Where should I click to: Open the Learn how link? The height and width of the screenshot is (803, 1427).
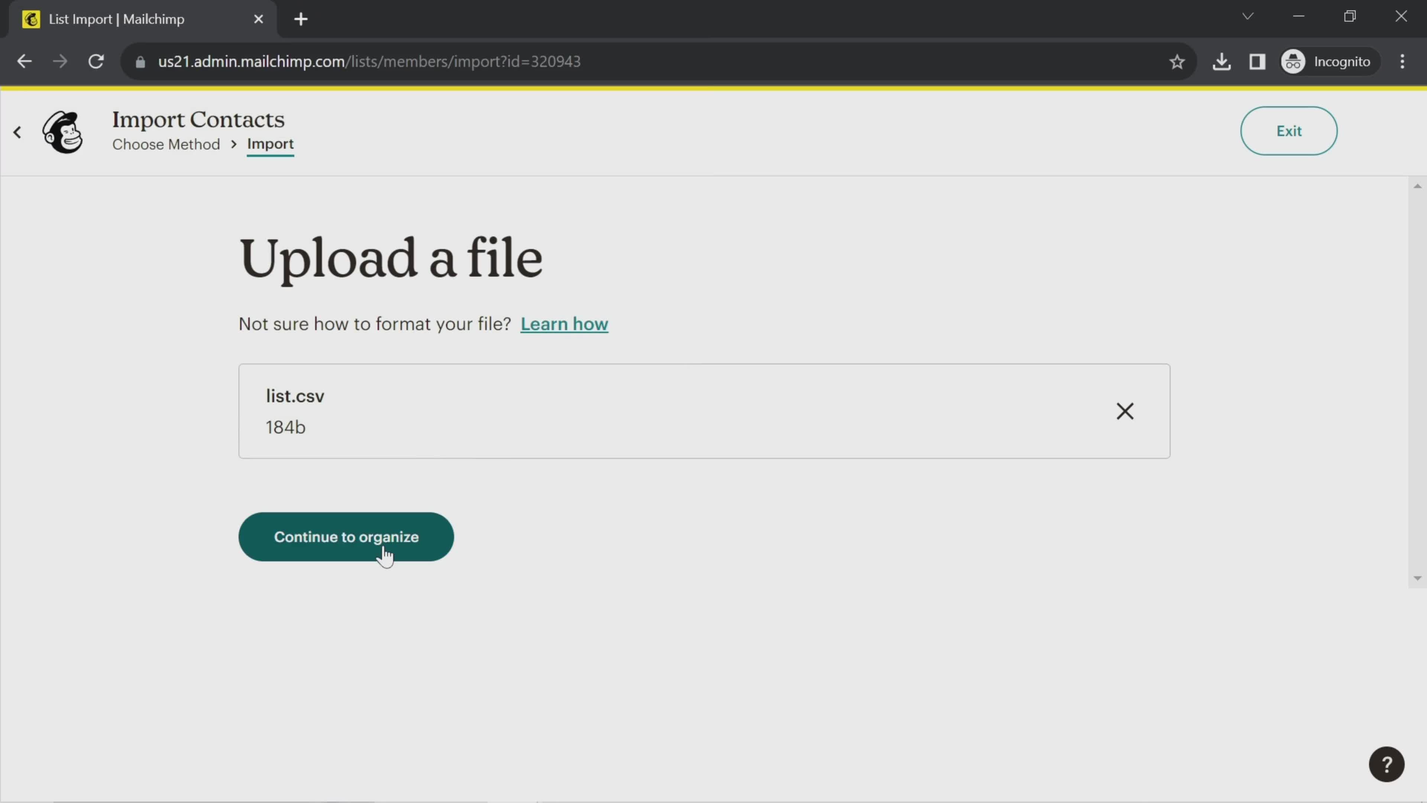564,324
